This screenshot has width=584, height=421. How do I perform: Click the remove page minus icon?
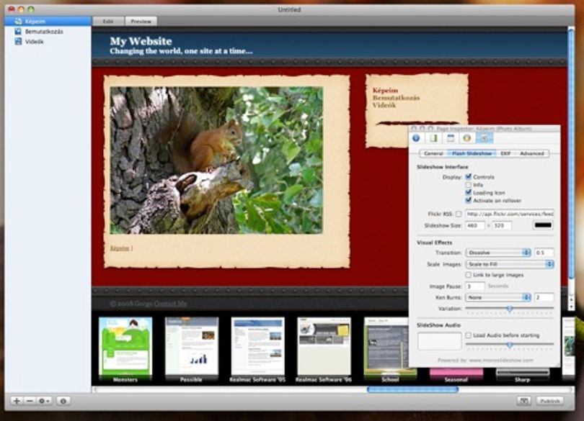click(x=30, y=401)
